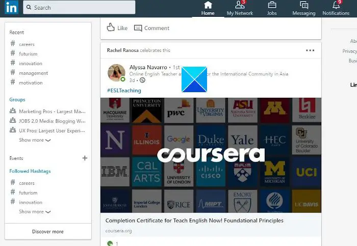Click Rachel Ranosa's name link
This screenshot has height=246, width=357.
tap(122, 50)
